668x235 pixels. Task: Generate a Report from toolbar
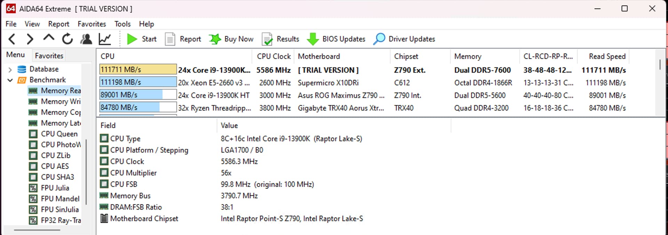(183, 39)
